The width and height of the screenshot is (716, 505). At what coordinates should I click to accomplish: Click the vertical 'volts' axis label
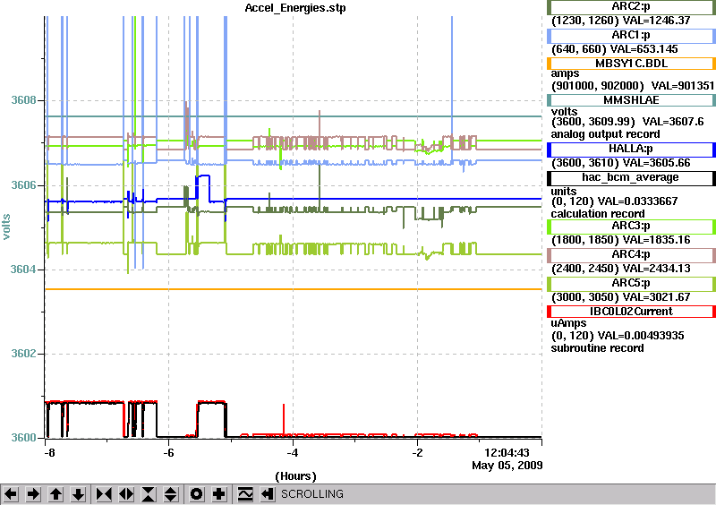click(x=6, y=227)
